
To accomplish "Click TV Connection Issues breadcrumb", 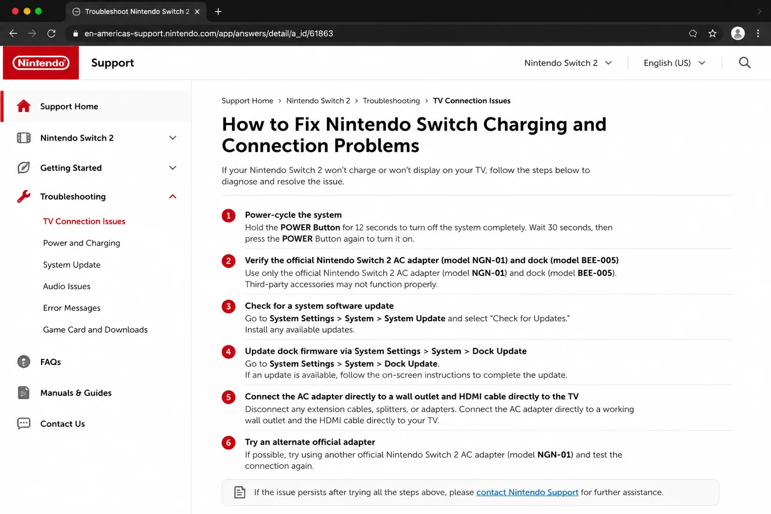I will pos(472,101).
